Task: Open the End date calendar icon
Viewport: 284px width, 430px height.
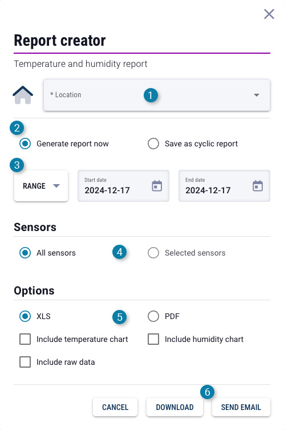Action: [x=257, y=186]
